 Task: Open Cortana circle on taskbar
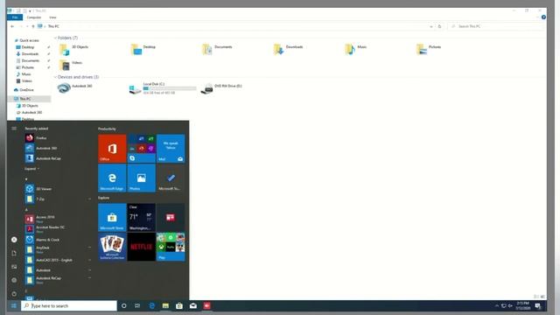point(124,305)
